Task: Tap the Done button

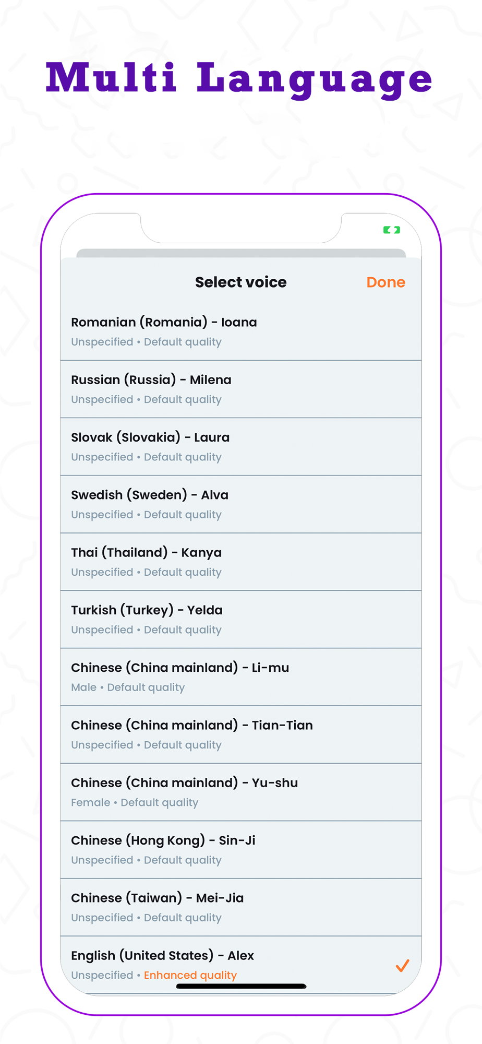Action: coord(385,282)
